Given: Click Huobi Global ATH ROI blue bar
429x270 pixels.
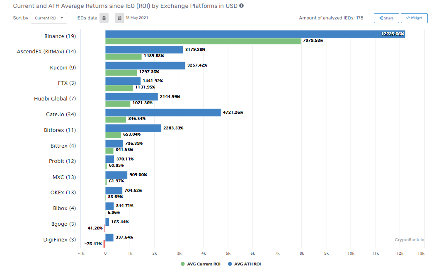Looking at the screenshot, I should [131, 97].
